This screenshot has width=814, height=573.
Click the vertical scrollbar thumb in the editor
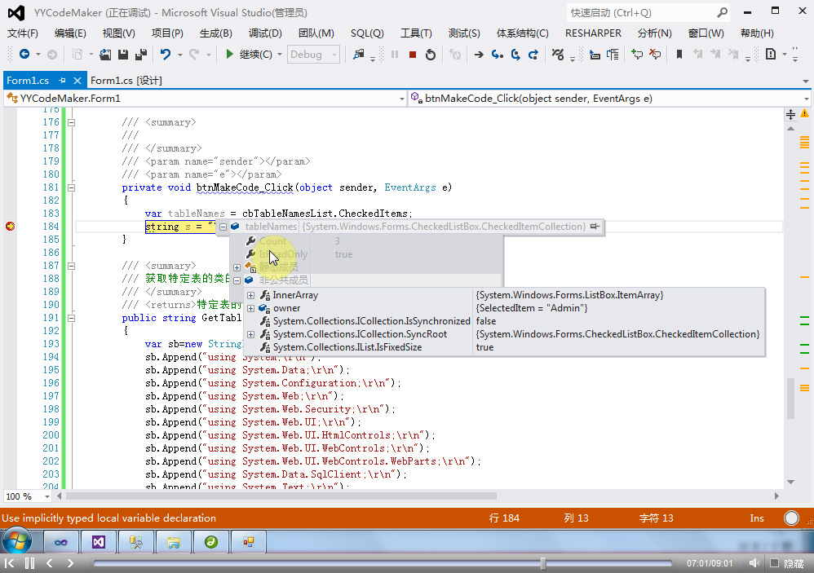tap(790, 398)
